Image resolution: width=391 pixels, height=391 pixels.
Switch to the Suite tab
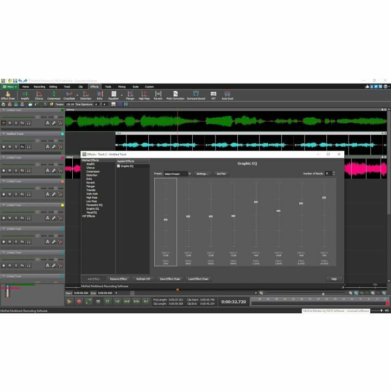click(x=135, y=87)
